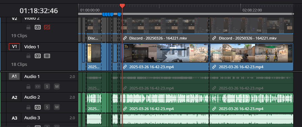Image resolution: width=302 pixels, height=127 pixels.
Task: Click link icon on last A2 clip
Action: [x=214, y=109]
